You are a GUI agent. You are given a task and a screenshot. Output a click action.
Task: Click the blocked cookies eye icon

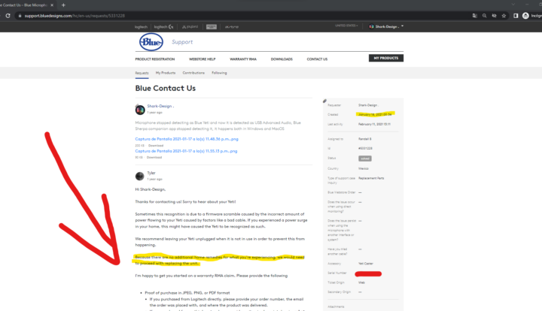tap(494, 16)
